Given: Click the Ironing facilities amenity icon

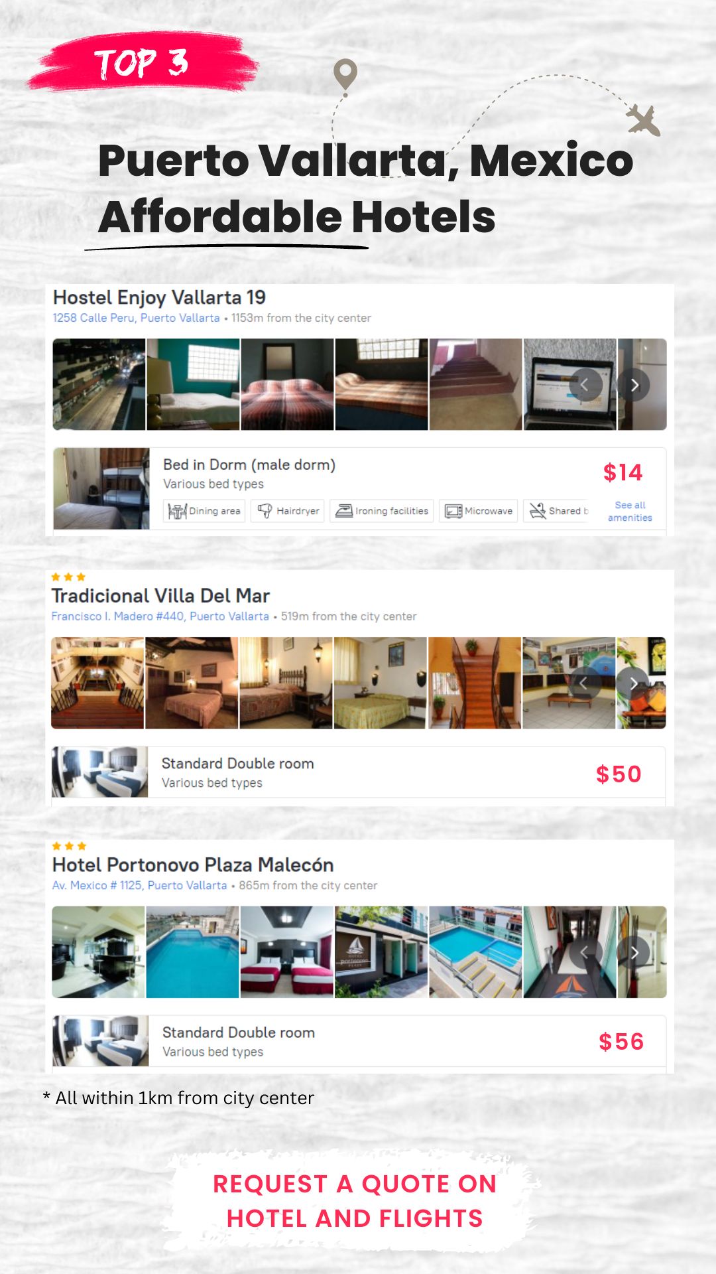Looking at the screenshot, I should click(x=343, y=511).
